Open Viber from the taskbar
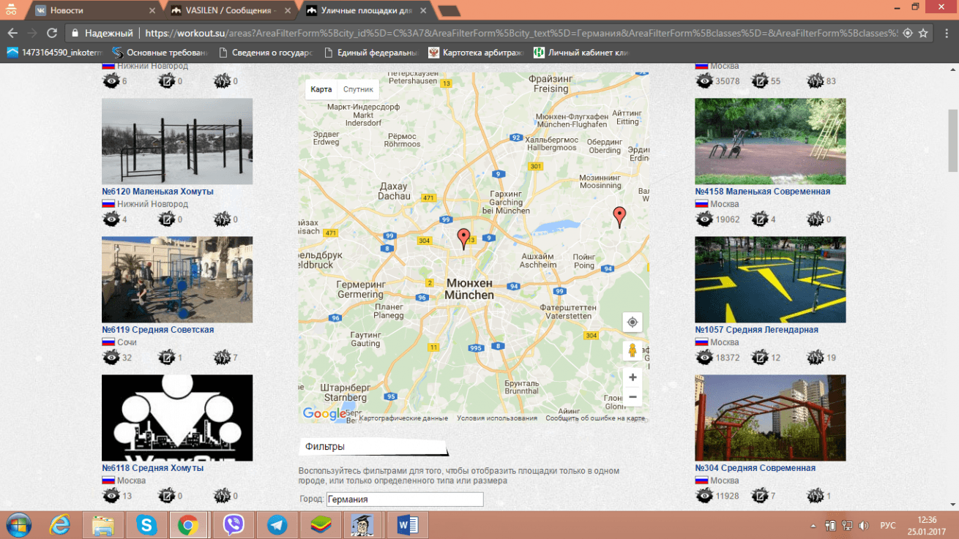This screenshot has height=539, width=959. [234, 525]
